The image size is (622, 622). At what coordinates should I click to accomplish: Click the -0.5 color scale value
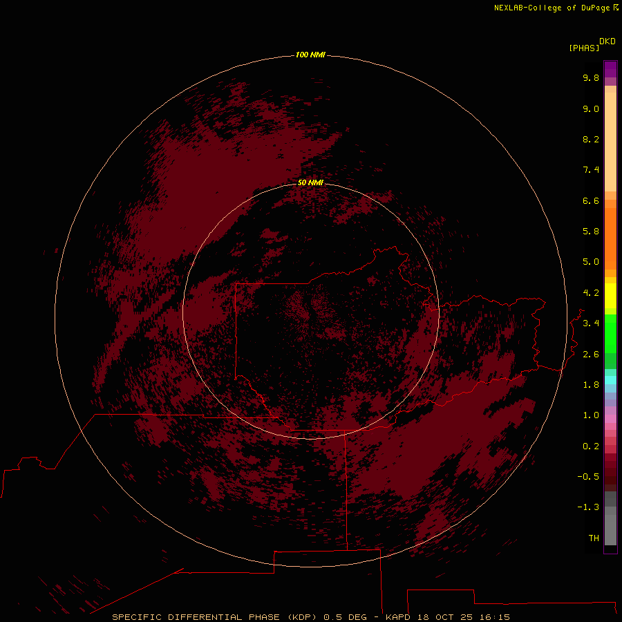[588, 477]
